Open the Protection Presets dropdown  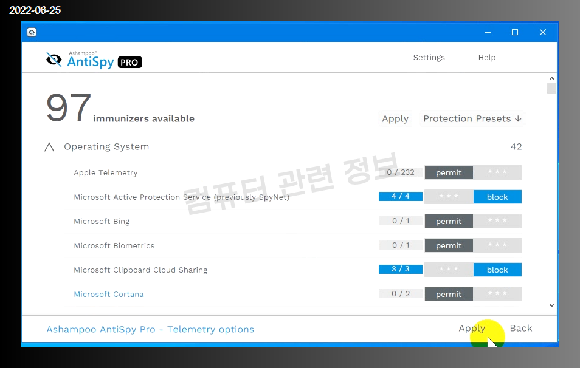[472, 118]
